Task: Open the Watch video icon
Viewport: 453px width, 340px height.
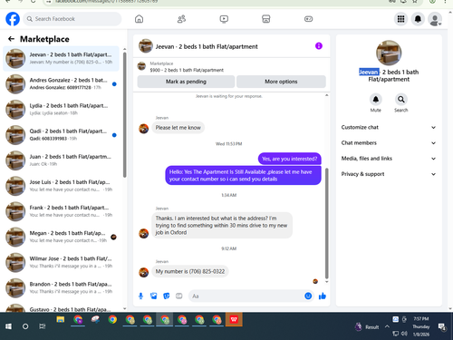Action: coord(224,19)
